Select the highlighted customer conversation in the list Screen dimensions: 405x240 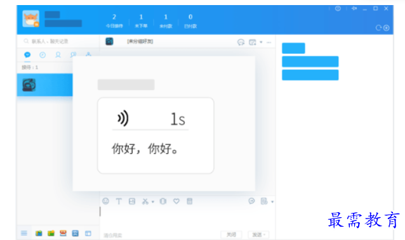pos(44,85)
